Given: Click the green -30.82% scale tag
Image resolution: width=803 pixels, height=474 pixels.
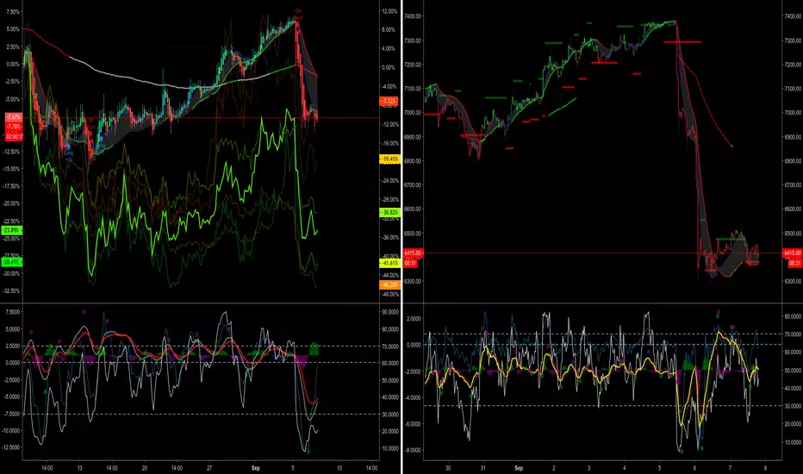Looking at the screenshot, I should click(x=389, y=212).
